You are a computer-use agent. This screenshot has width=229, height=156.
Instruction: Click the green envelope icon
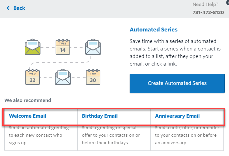click(33, 47)
